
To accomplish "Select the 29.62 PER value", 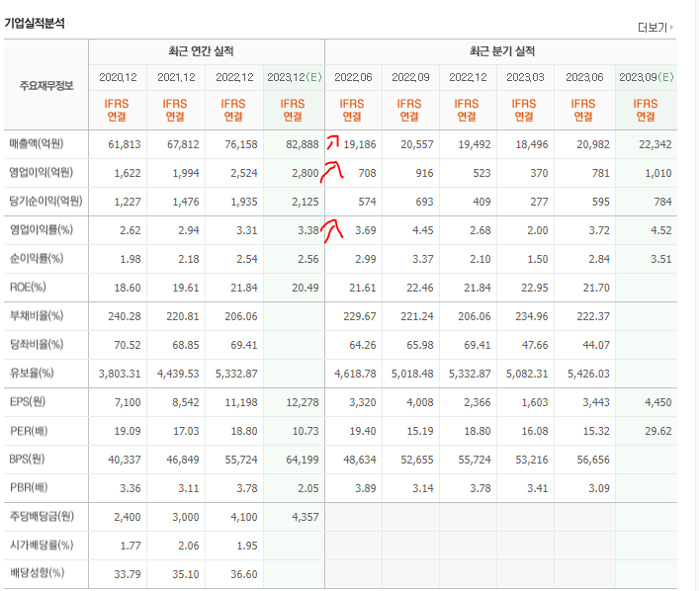I will pyautogui.click(x=658, y=432).
